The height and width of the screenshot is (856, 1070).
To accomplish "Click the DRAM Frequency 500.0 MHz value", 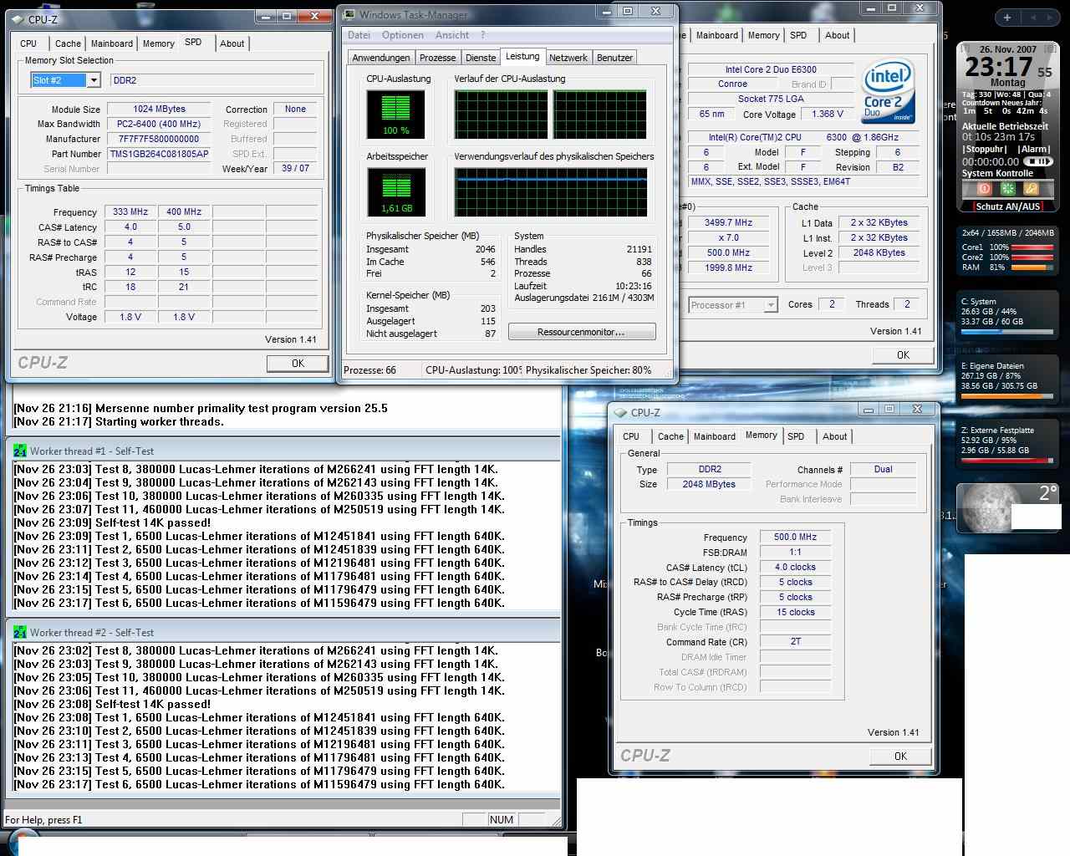I will pyautogui.click(x=795, y=537).
